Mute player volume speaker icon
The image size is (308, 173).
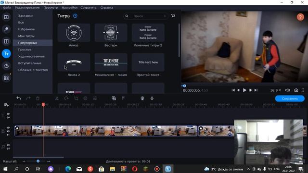(x=287, y=90)
